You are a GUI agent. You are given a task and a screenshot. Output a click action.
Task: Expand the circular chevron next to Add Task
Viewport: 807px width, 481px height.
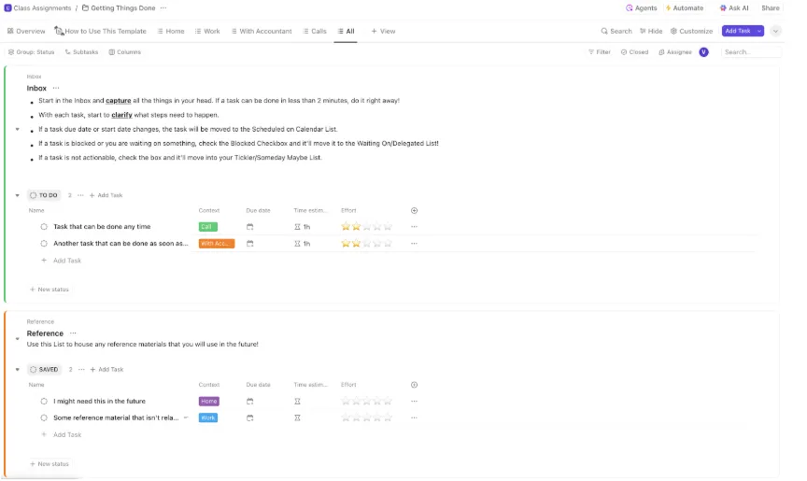(x=775, y=32)
